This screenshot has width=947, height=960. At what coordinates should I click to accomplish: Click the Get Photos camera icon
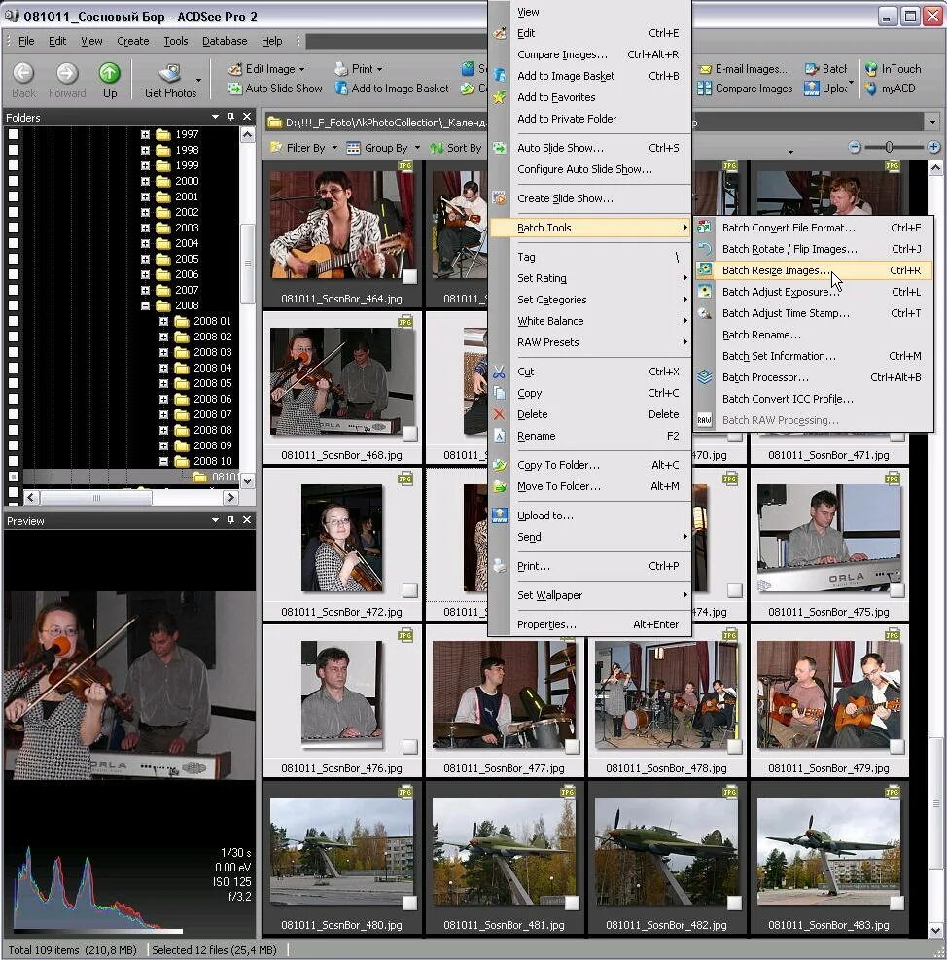pos(169,74)
